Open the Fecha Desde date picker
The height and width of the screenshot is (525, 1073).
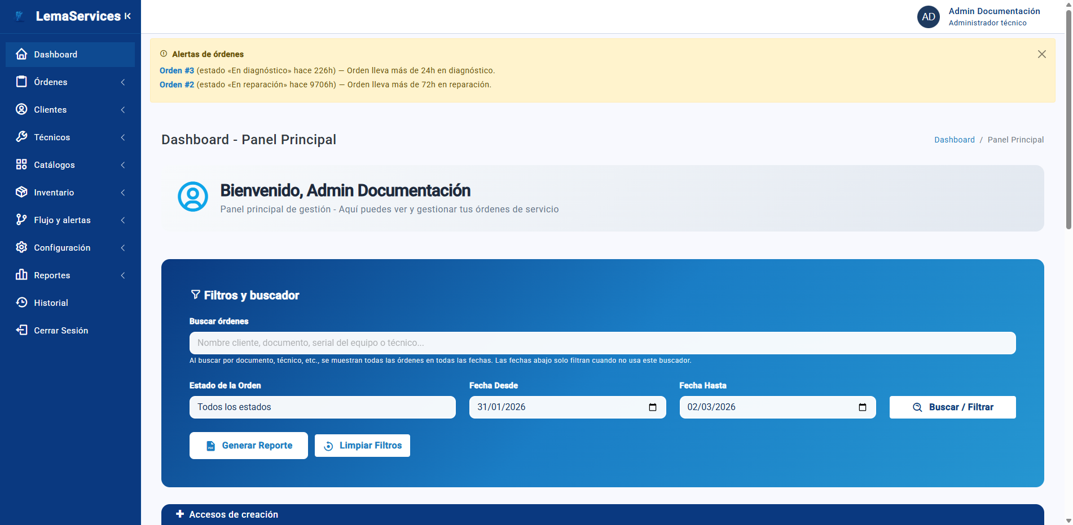pyautogui.click(x=652, y=407)
